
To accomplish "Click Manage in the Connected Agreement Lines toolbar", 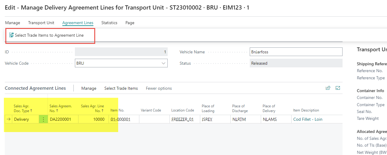I will tap(89, 88).
